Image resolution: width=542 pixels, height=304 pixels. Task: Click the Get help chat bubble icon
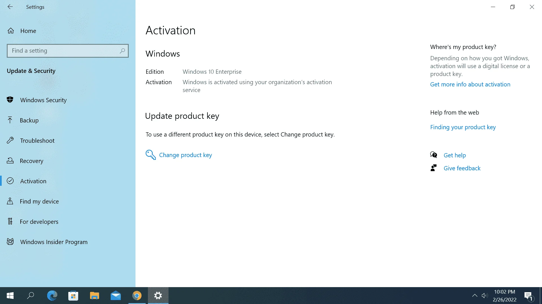click(434, 155)
